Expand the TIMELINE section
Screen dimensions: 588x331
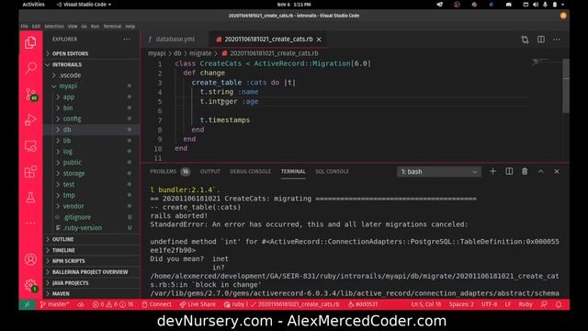(92, 250)
